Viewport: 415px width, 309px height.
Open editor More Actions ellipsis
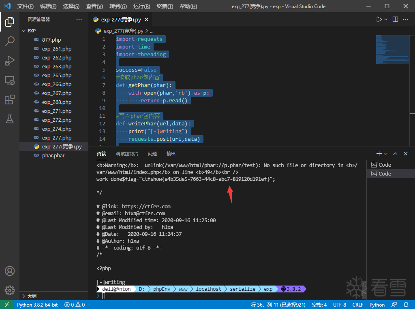coord(405,19)
